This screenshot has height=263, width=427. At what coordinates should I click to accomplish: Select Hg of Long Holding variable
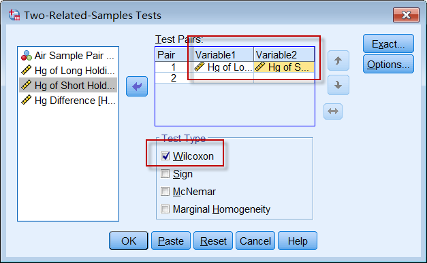(68, 71)
